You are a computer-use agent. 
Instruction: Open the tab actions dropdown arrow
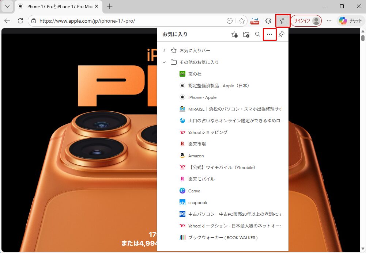click(7, 6)
